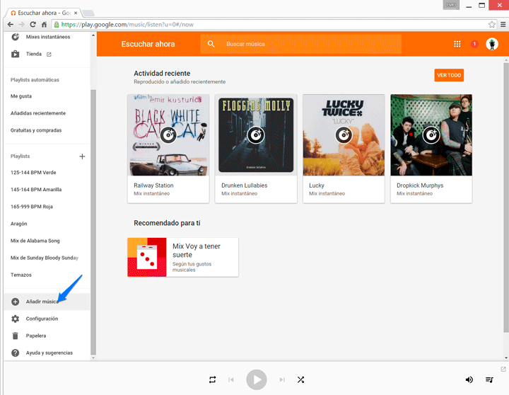The width and height of the screenshot is (509, 395).
Task: Click the Papelera label in sidebar
Action: pyautogui.click(x=36, y=336)
